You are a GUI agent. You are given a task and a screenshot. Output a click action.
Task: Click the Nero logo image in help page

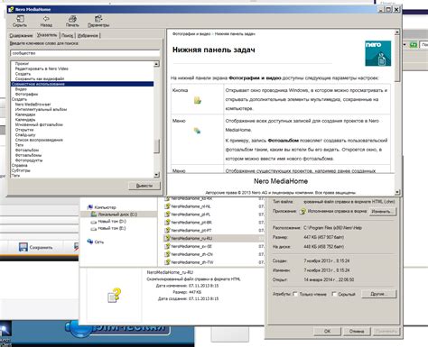[378, 53]
